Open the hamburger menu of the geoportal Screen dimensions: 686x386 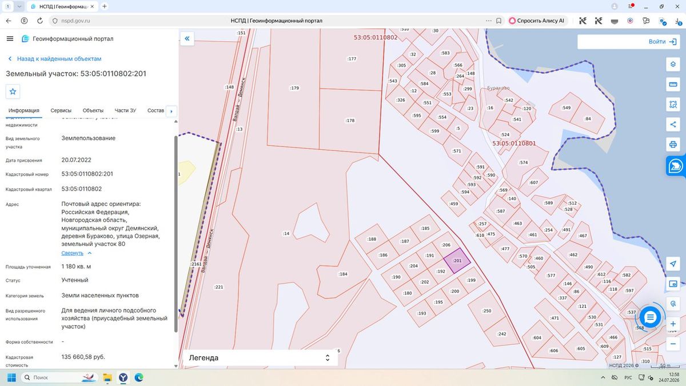(x=10, y=38)
